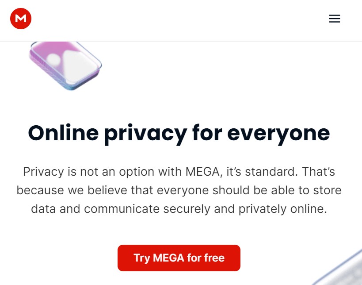Click "MEGA" in the privacy paragraph
Viewport: 362px width, 285px height.
pos(203,172)
